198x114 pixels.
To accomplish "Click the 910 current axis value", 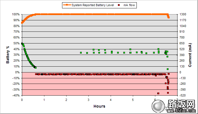I will [x=182, y=31].
